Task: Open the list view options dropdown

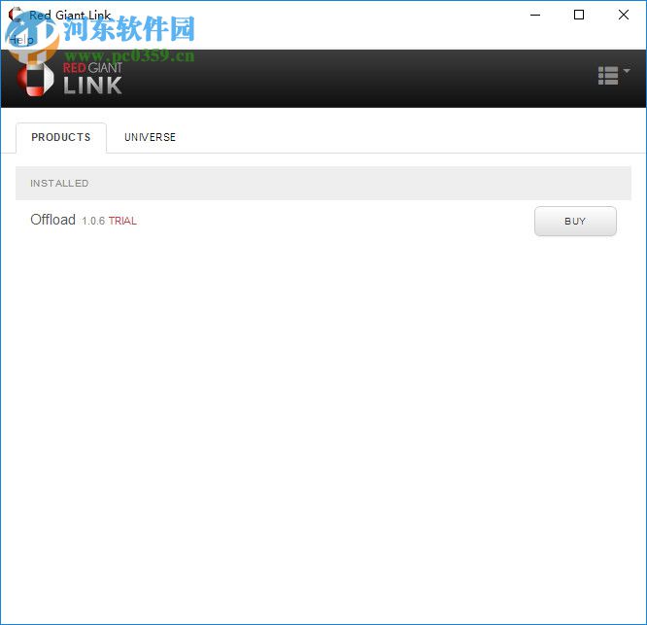Action: 614,76
